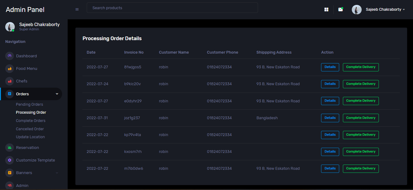Screen dimensions: 413x190
Task: Click the Bangladesh shipping address cell
Action: 267,118
